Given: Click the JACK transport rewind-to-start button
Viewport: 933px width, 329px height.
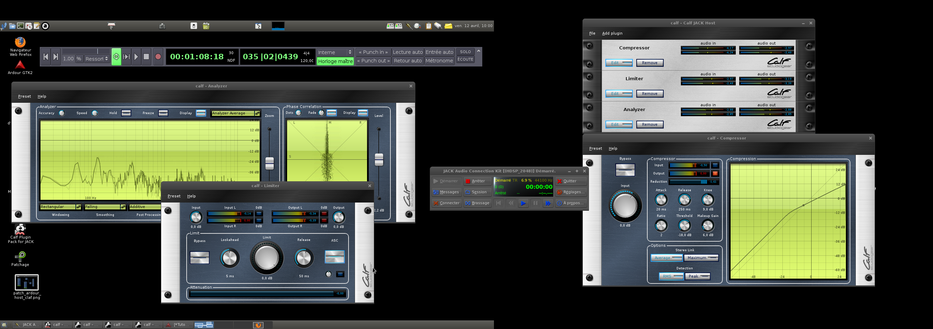Looking at the screenshot, I should point(498,203).
